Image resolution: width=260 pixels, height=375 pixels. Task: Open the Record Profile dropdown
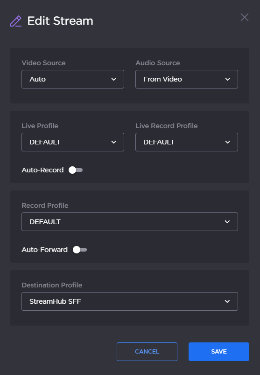pos(130,222)
